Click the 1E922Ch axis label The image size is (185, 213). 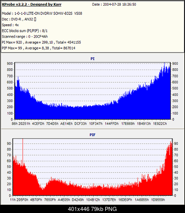click(160, 124)
